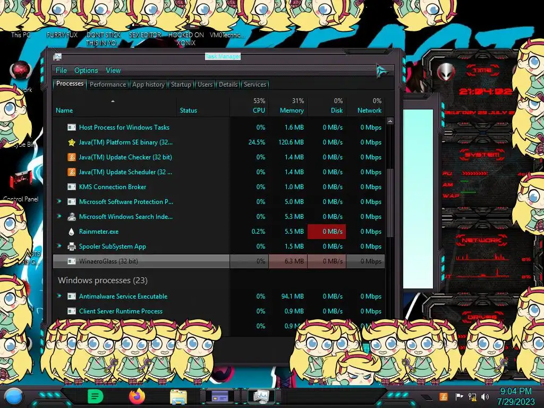544x408 pixels.
Task: Click the network tray icon
Action: tap(472, 396)
